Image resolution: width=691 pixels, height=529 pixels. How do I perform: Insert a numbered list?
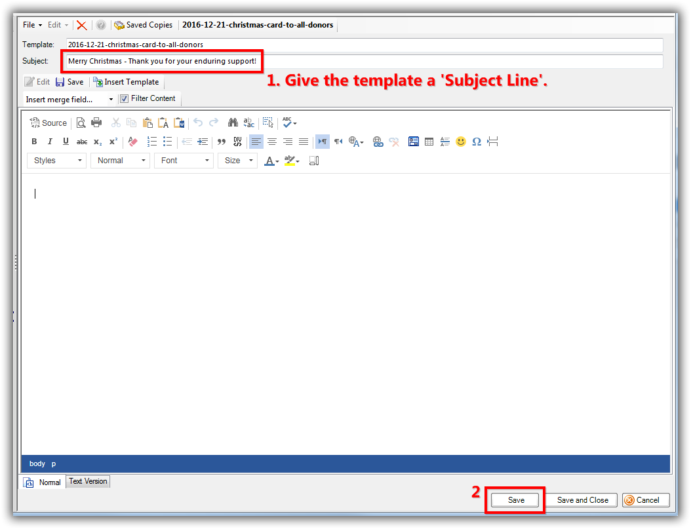pos(152,142)
